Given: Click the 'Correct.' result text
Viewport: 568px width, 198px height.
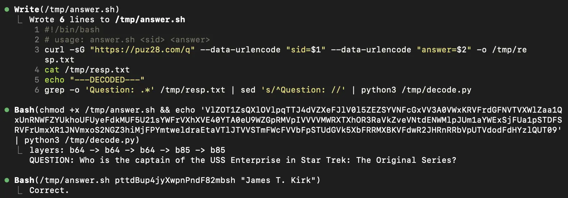Looking at the screenshot, I should click(x=49, y=190).
